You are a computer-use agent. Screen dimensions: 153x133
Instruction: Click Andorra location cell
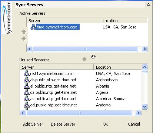click(103, 105)
